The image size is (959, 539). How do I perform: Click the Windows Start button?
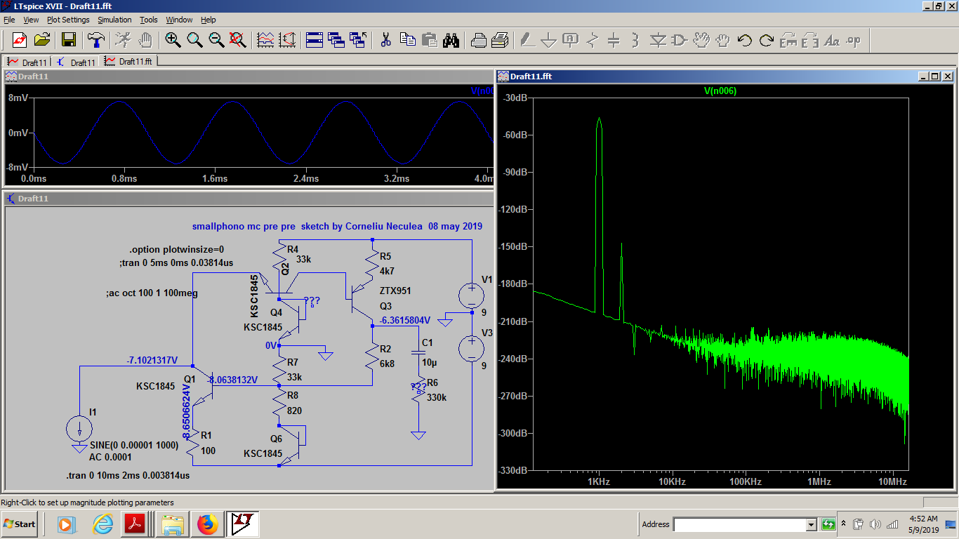pyautogui.click(x=19, y=524)
